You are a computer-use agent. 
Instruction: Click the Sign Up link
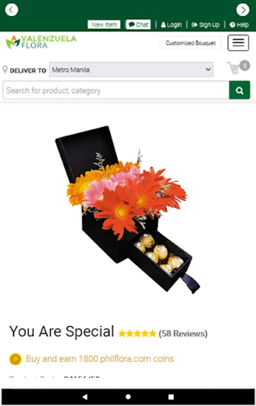pos(206,25)
